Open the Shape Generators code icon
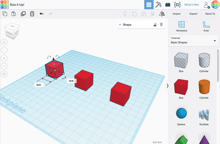Image resolution: width=220 pixels, height=144 pixels. pyautogui.click(x=177, y=5)
